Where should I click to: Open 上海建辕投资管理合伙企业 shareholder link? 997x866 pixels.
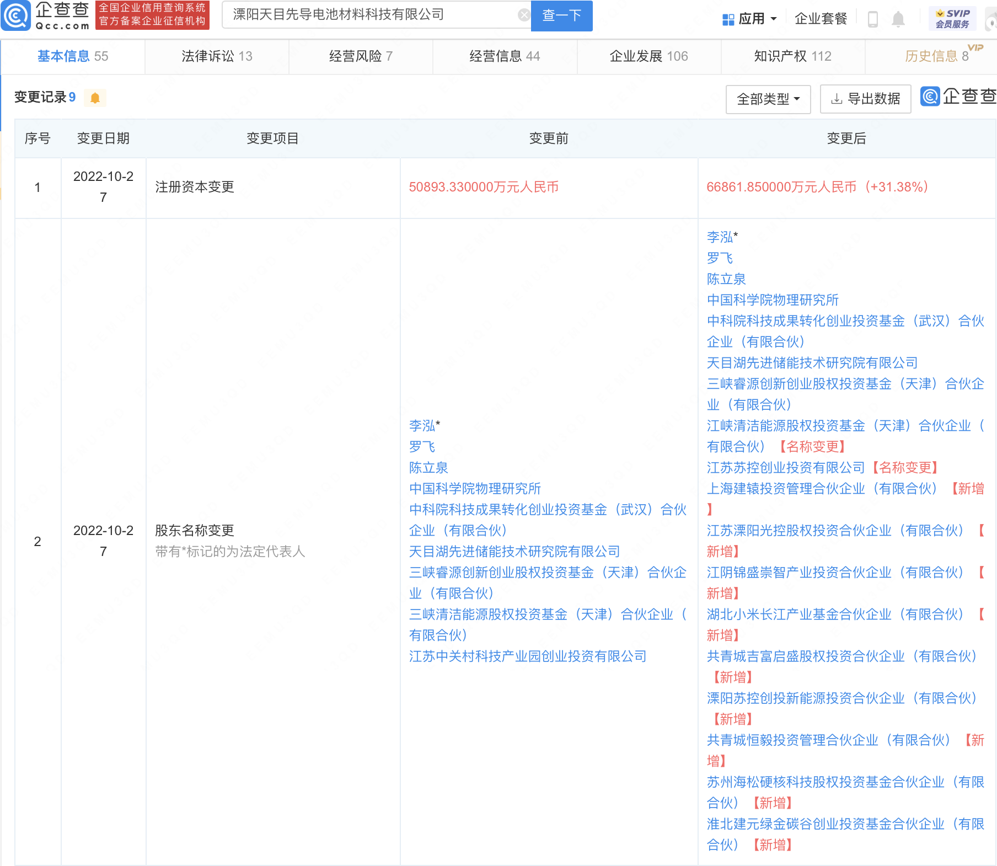point(822,489)
